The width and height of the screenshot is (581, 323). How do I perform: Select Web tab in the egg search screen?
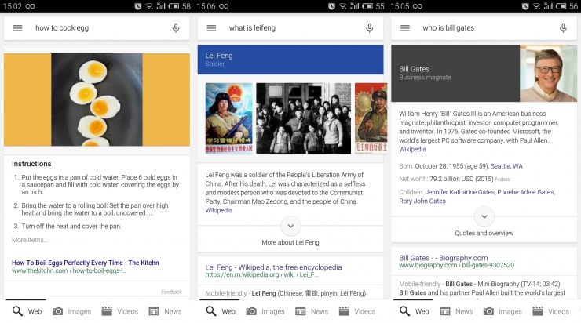[x=27, y=311]
